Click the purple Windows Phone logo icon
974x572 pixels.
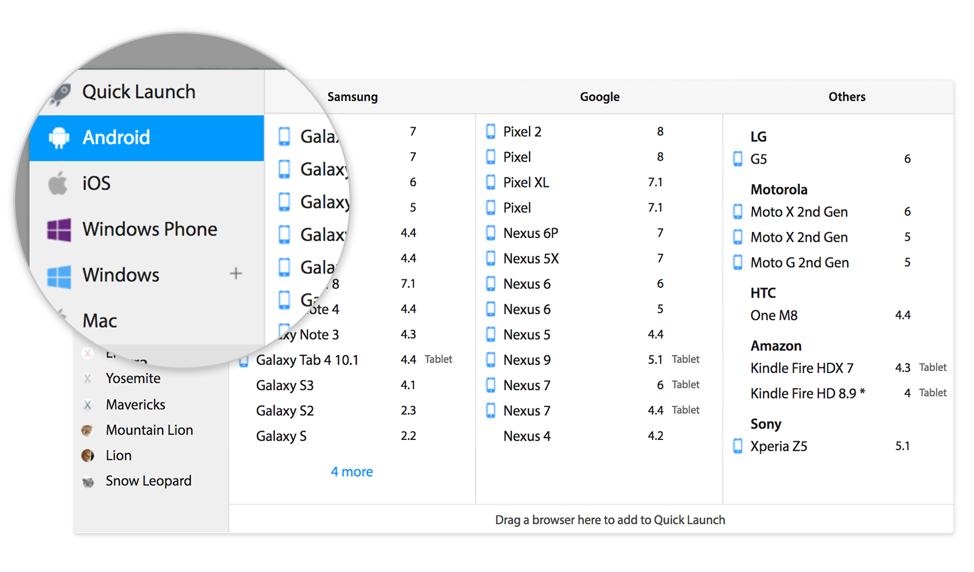[59, 229]
